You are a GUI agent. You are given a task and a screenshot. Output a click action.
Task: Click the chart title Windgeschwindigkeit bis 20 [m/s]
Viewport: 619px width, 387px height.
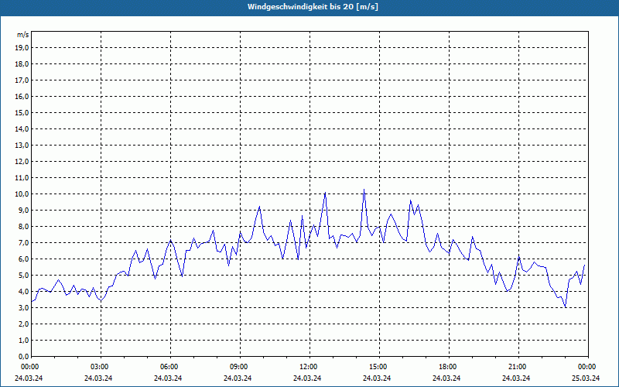(313, 7)
